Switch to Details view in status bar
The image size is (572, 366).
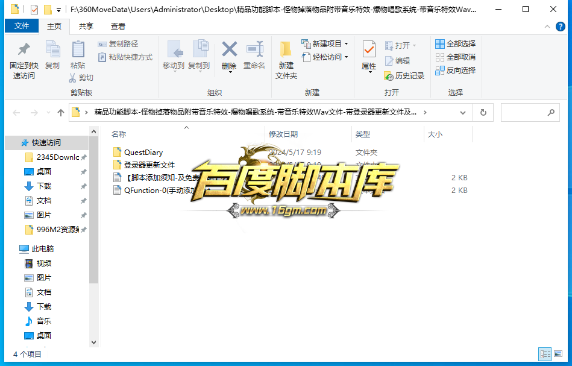point(545,354)
